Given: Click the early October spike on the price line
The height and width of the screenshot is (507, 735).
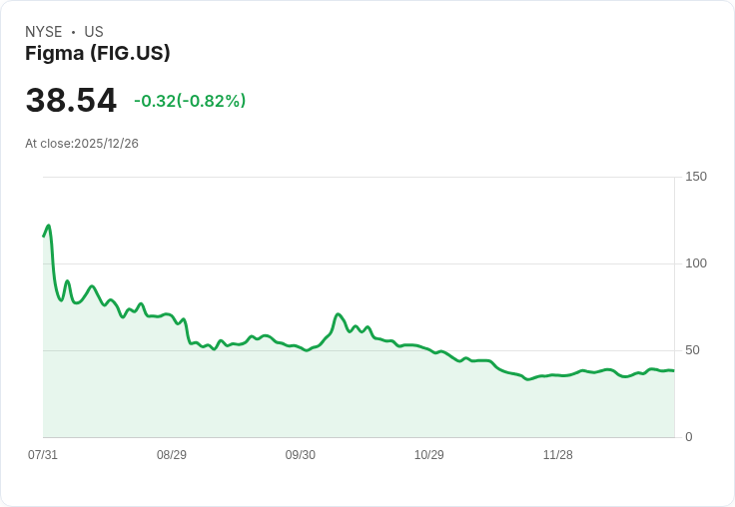Looking at the screenshot, I should tap(339, 314).
